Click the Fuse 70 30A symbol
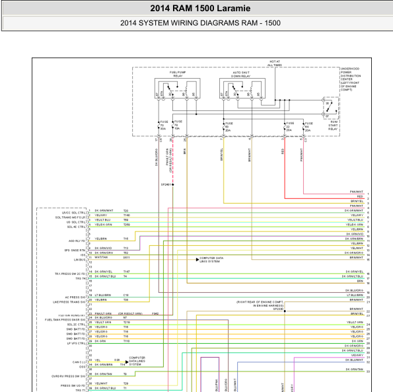393x392 pixels. [x=159, y=125]
